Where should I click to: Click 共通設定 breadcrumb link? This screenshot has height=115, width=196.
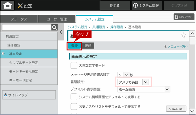[x=99, y=27]
